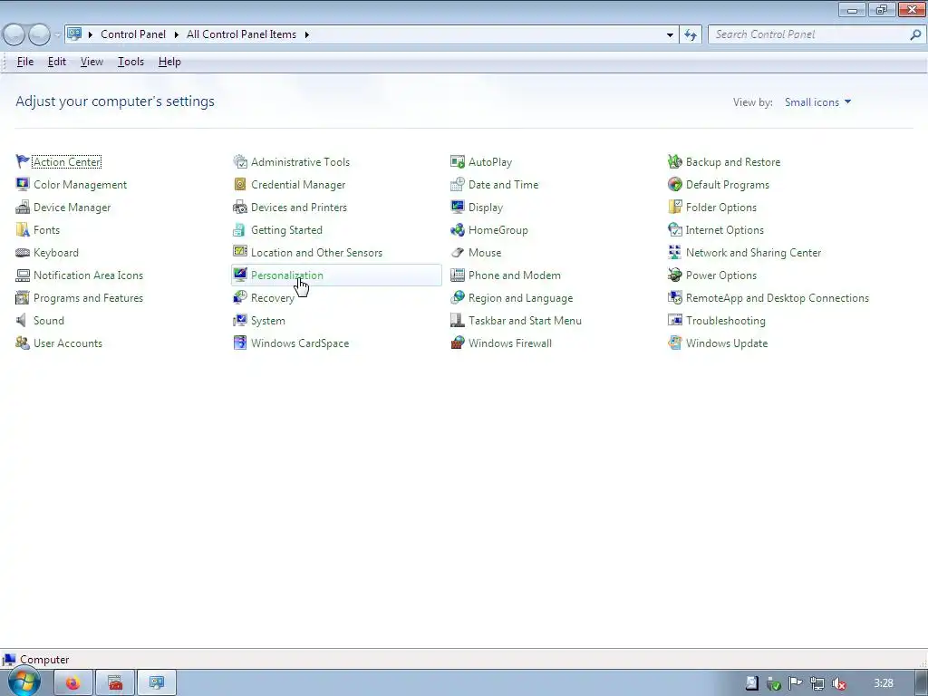
Task: Open the System icon
Action: (x=239, y=320)
